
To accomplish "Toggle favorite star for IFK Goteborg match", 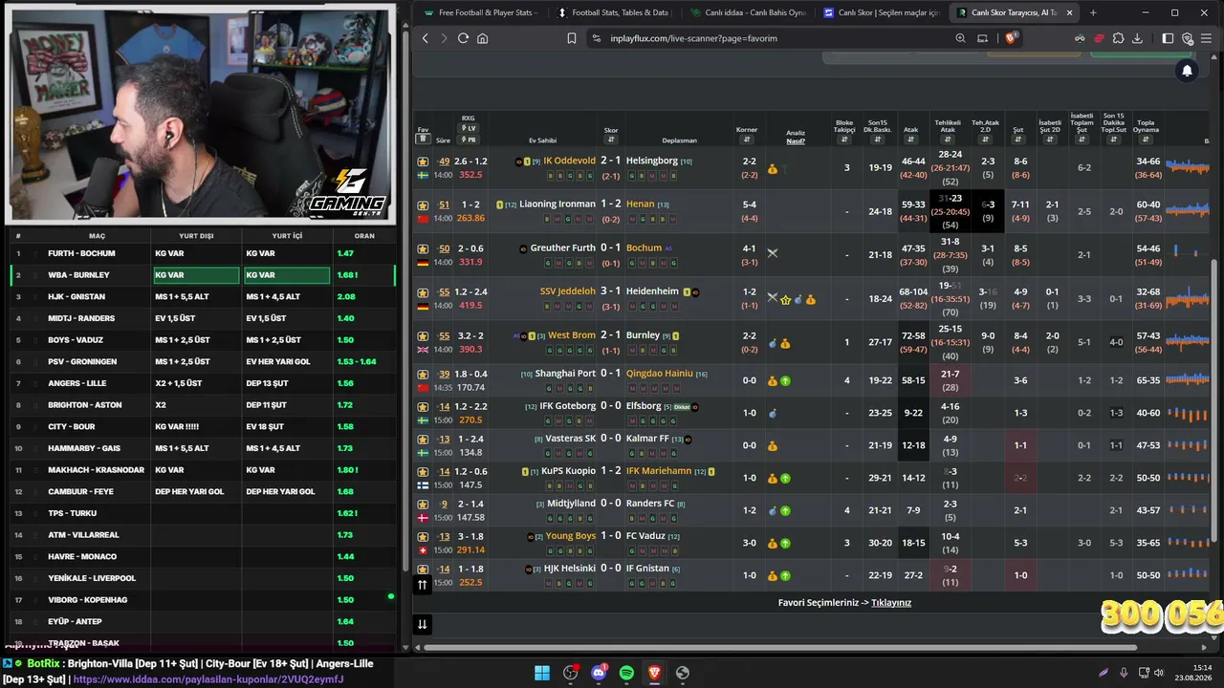I will pyautogui.click(x=423, y=407).
